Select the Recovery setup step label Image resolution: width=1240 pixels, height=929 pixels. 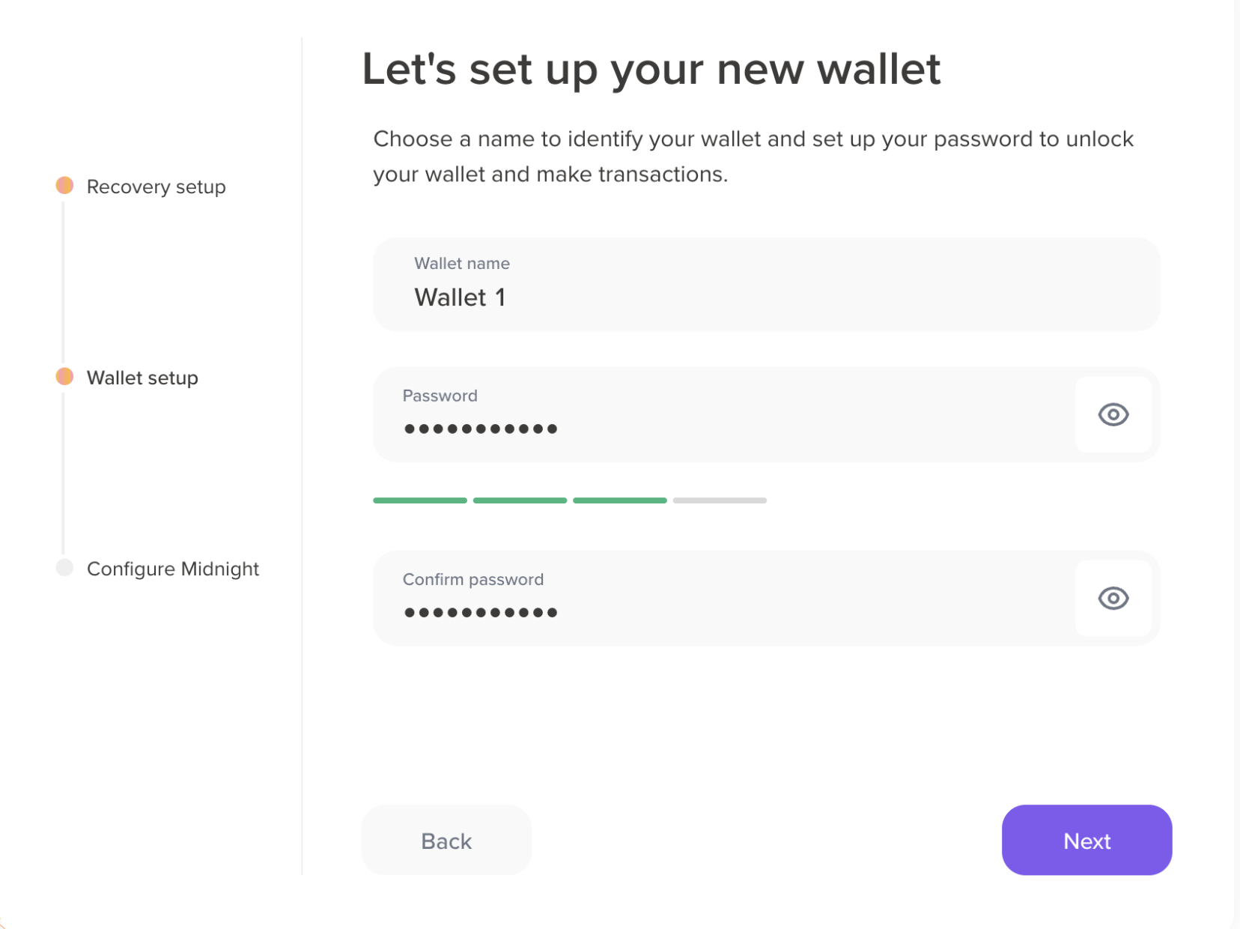(x=156, y=187)
